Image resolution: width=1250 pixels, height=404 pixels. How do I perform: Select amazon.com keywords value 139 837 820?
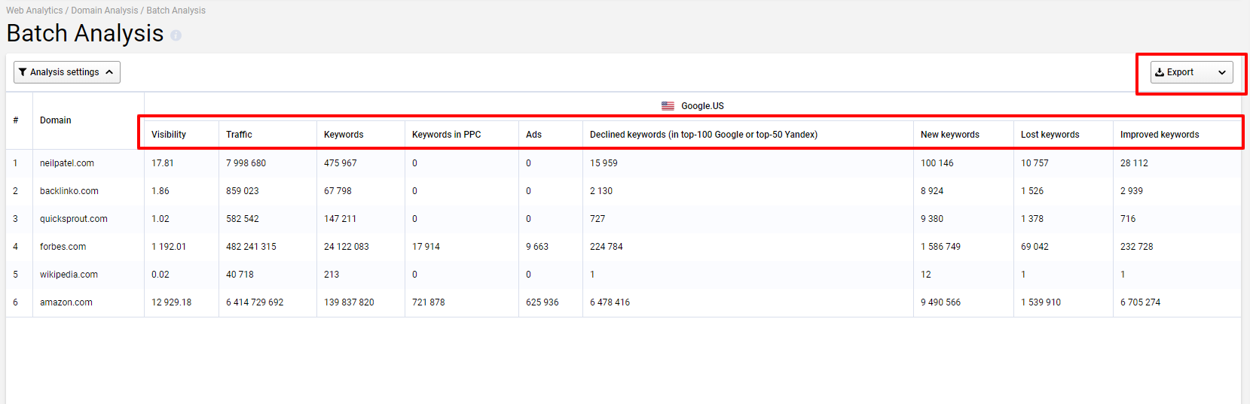pos(349,302)
